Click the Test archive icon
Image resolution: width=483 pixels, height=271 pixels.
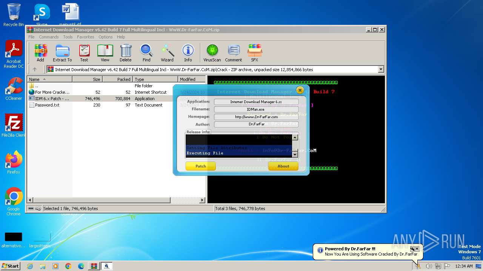pos(84,53)
